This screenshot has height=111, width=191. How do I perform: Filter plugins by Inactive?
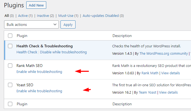pyautogui.click(x=43, y=16)
